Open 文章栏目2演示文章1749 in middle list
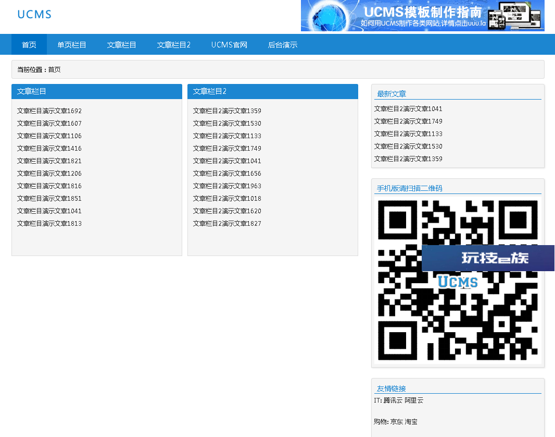 coord(227,149)
